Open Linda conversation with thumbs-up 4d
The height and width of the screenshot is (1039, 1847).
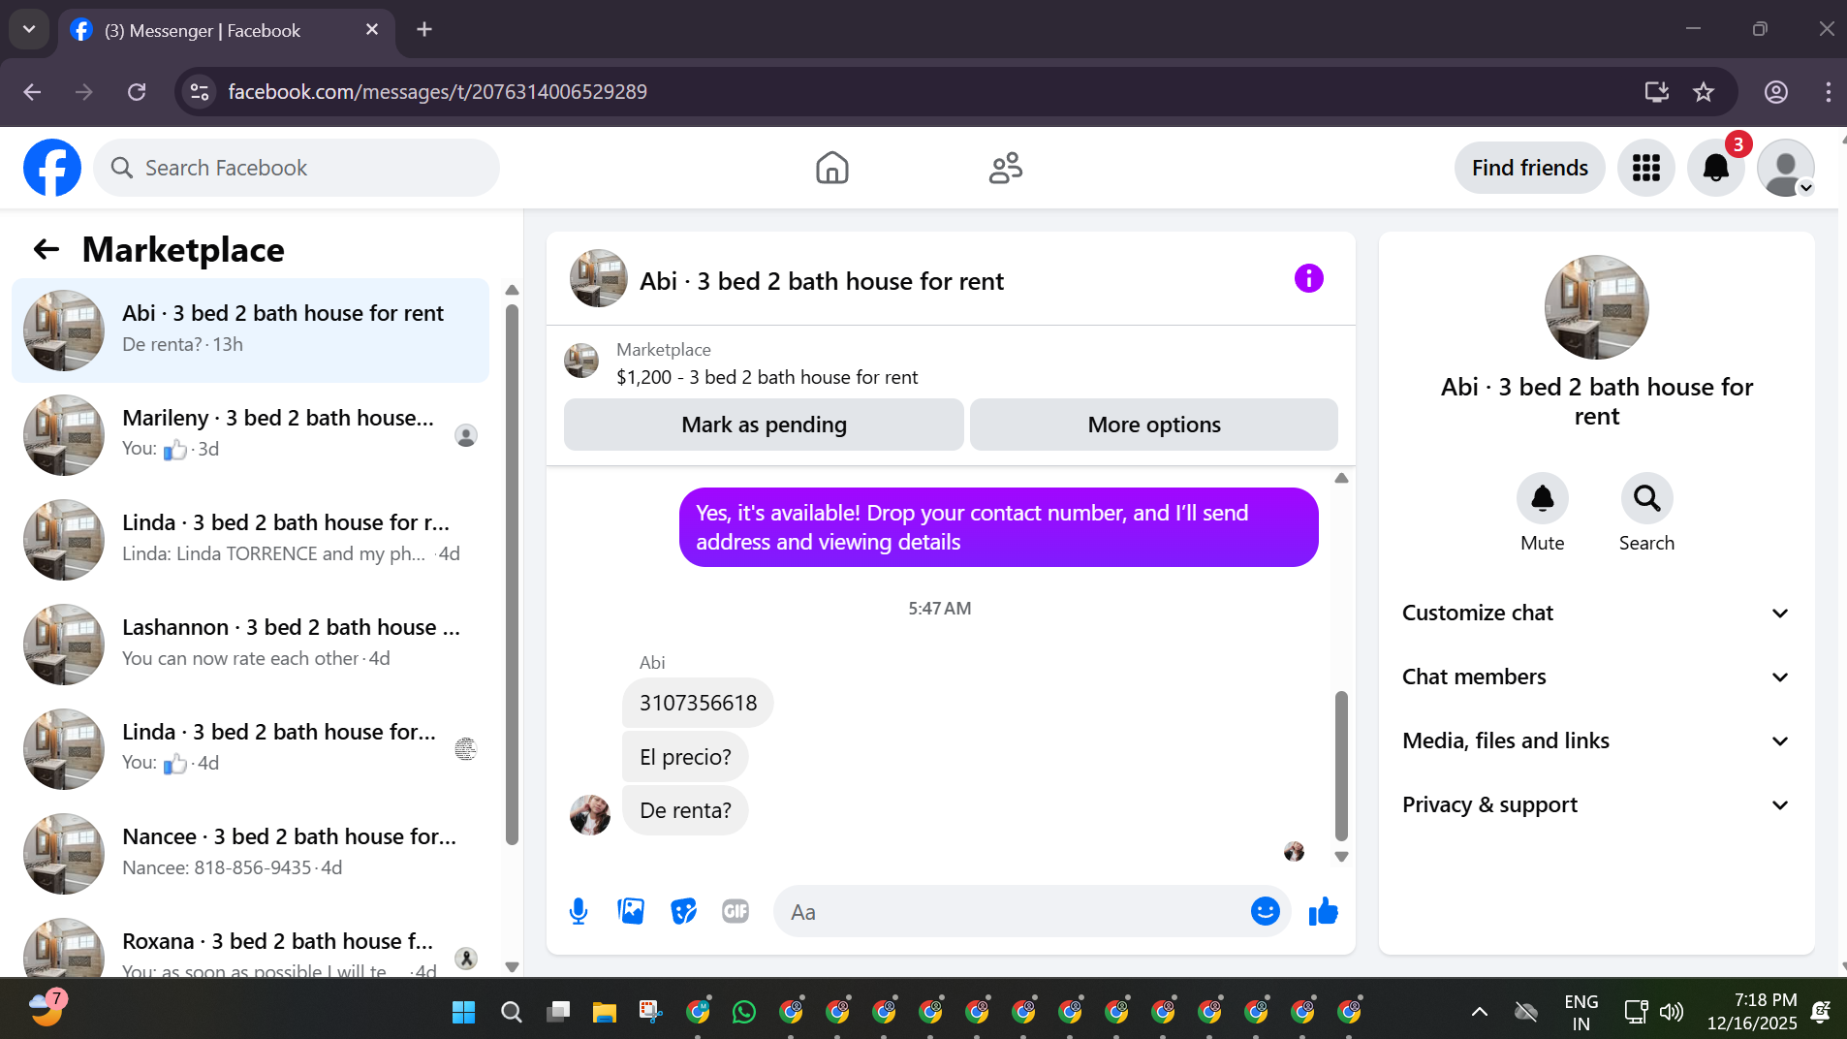[250, 749]
